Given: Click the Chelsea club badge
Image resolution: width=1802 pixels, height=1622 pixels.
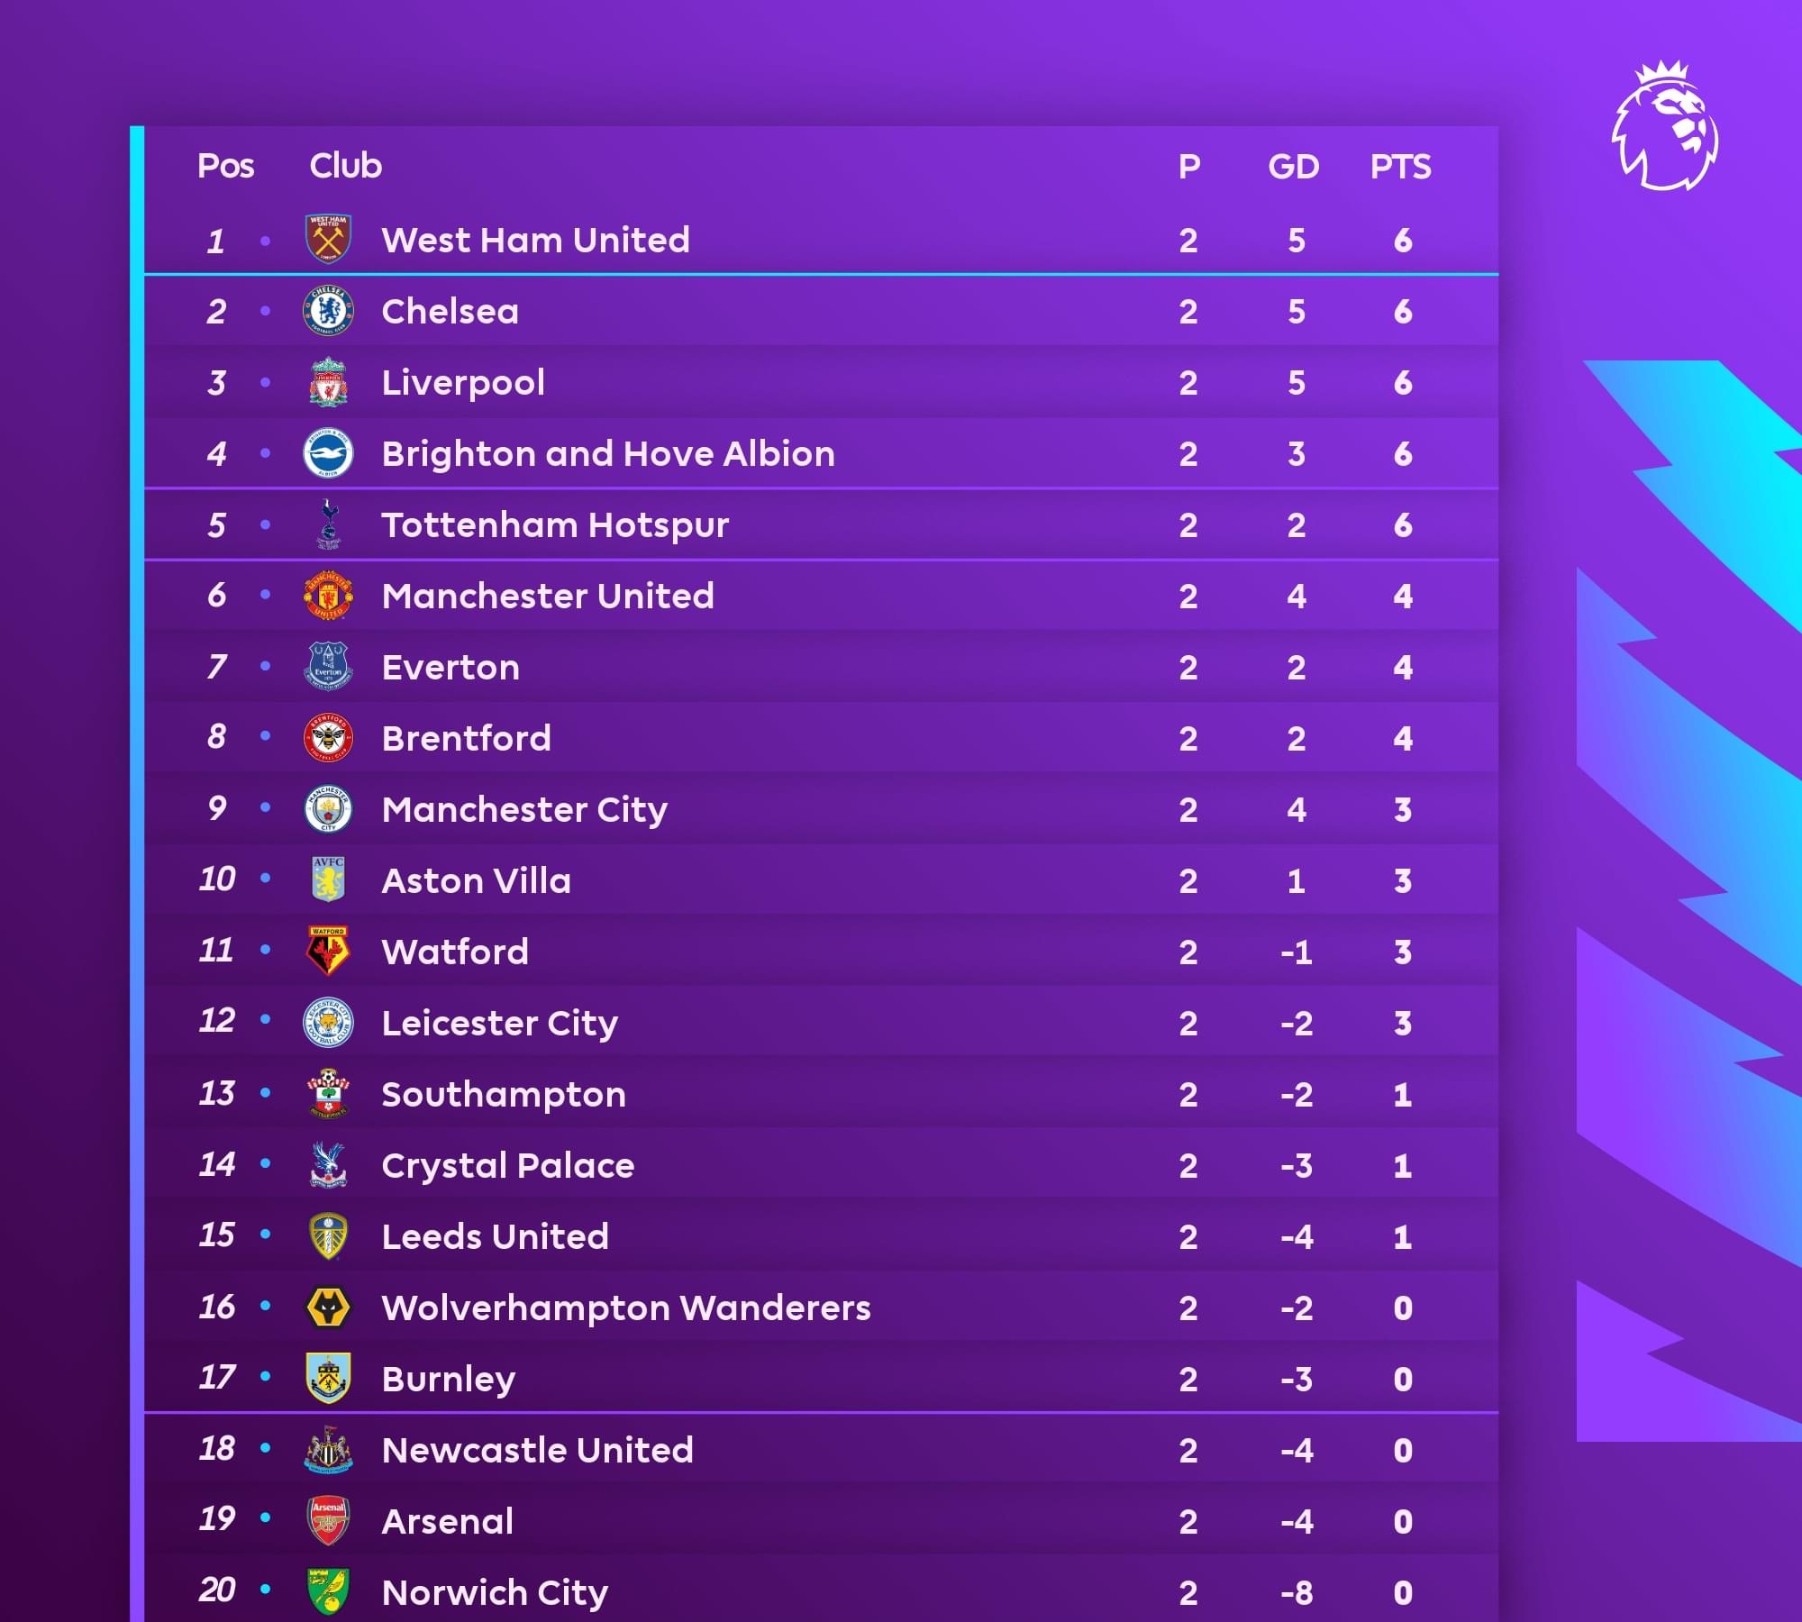Looking at the screenshot, I should (328, 310).
